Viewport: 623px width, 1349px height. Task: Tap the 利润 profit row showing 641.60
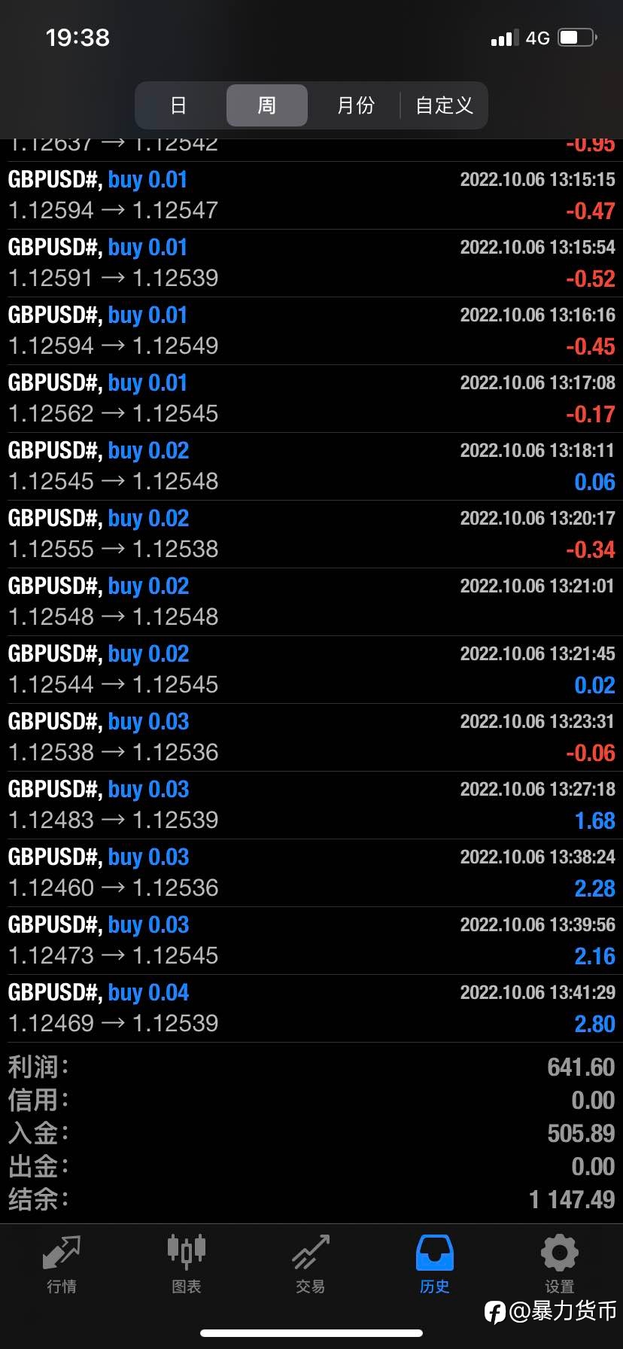tap(311, 1067)
